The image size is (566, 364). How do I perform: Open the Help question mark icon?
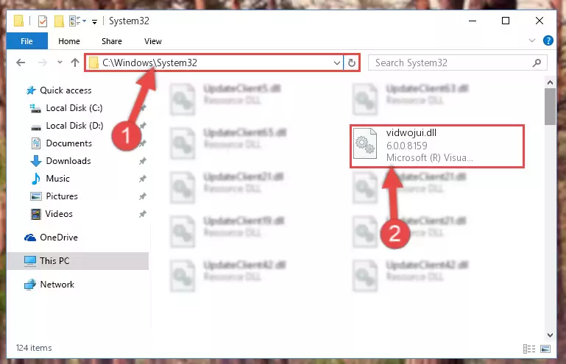click(x=548, y=40)
